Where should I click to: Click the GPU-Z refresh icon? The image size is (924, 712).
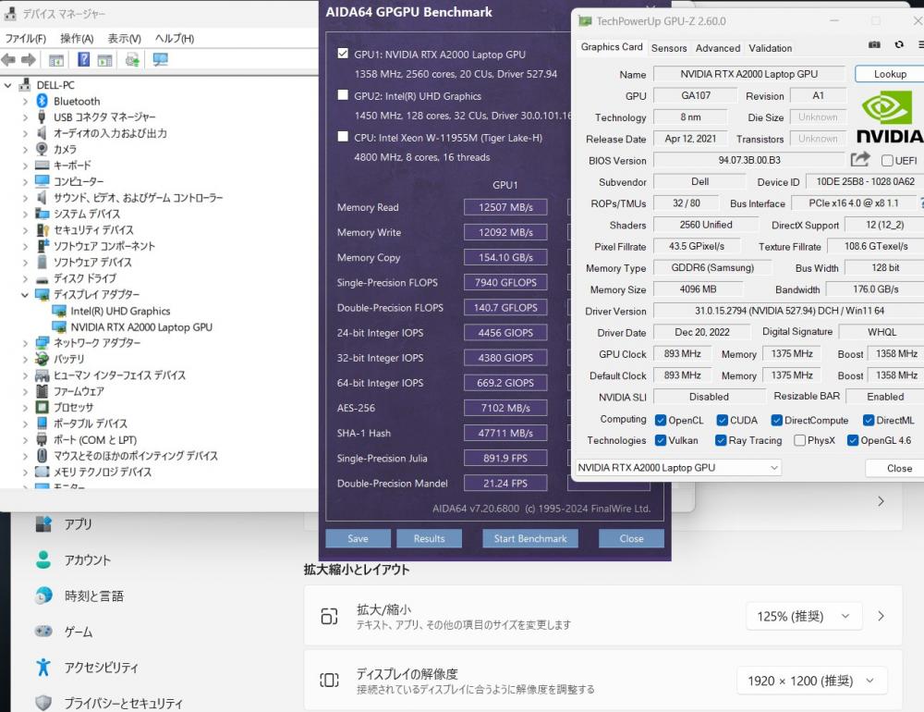899,44
